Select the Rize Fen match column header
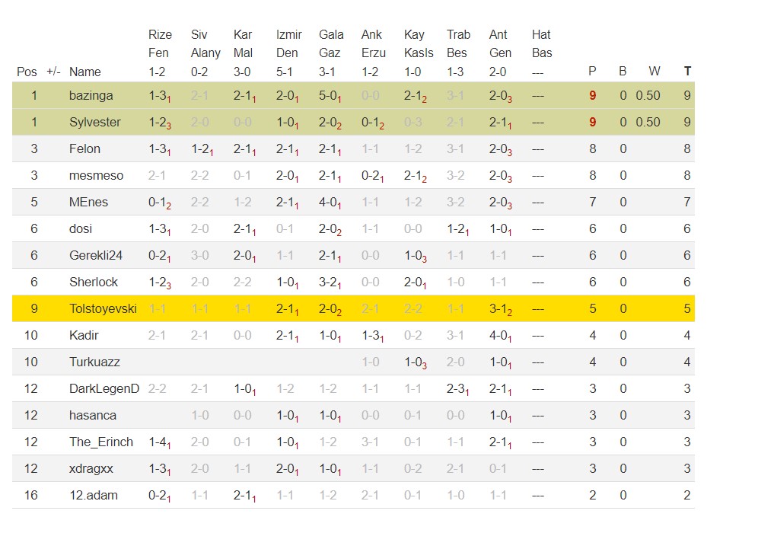 point(160,53)
